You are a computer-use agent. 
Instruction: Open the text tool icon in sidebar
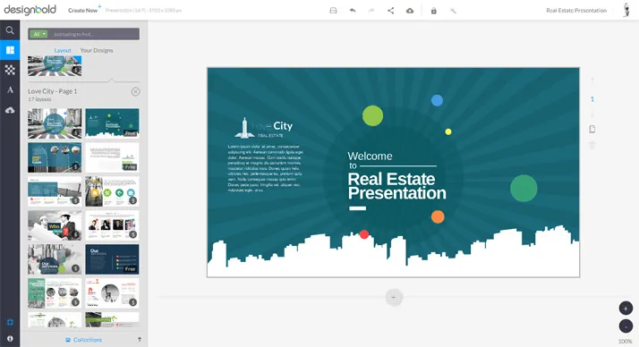(10, 89)
